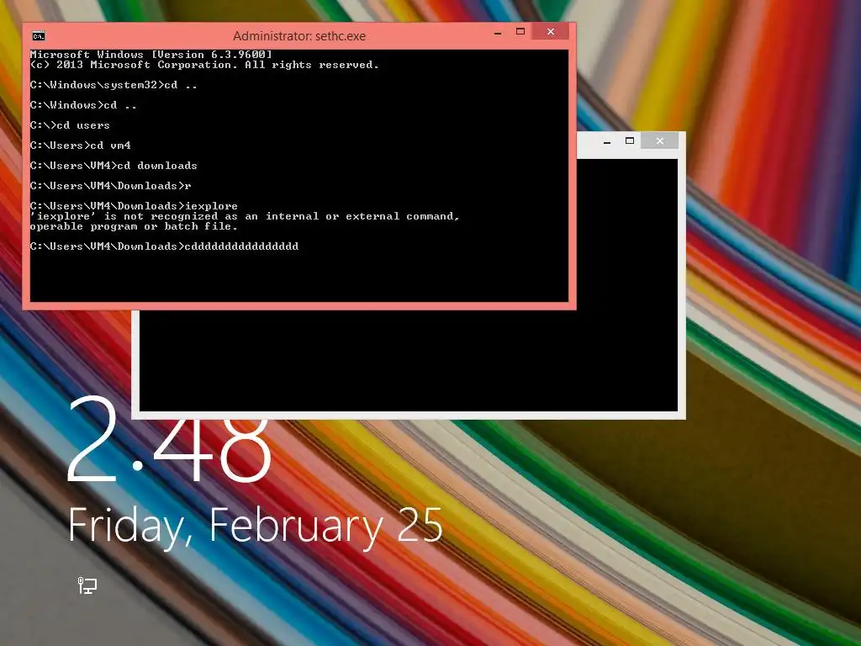Click the "operable program or batch file." line
861x646 pixels.
tap(134, 226)
